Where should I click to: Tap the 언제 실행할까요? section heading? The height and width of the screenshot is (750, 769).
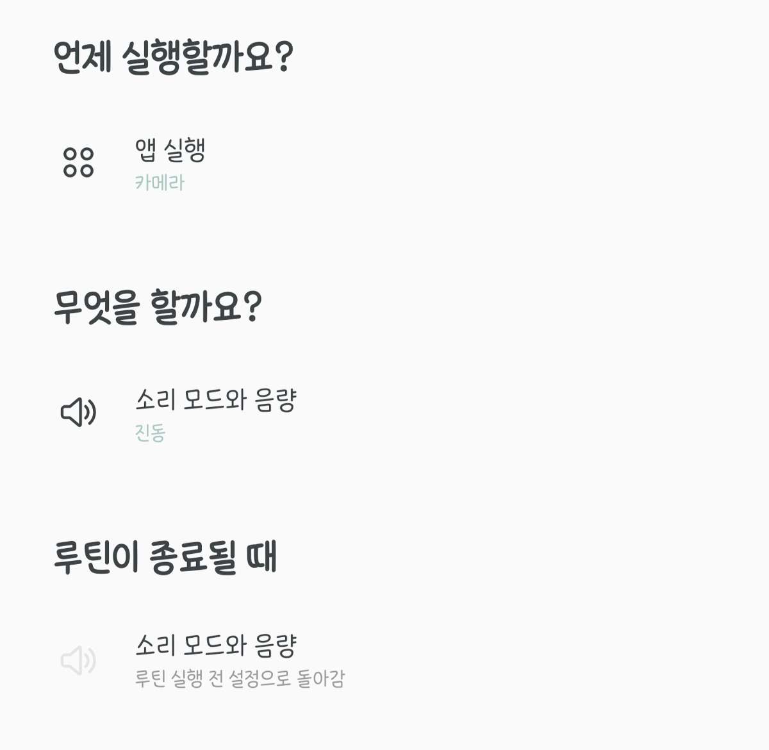click(173, 58)
